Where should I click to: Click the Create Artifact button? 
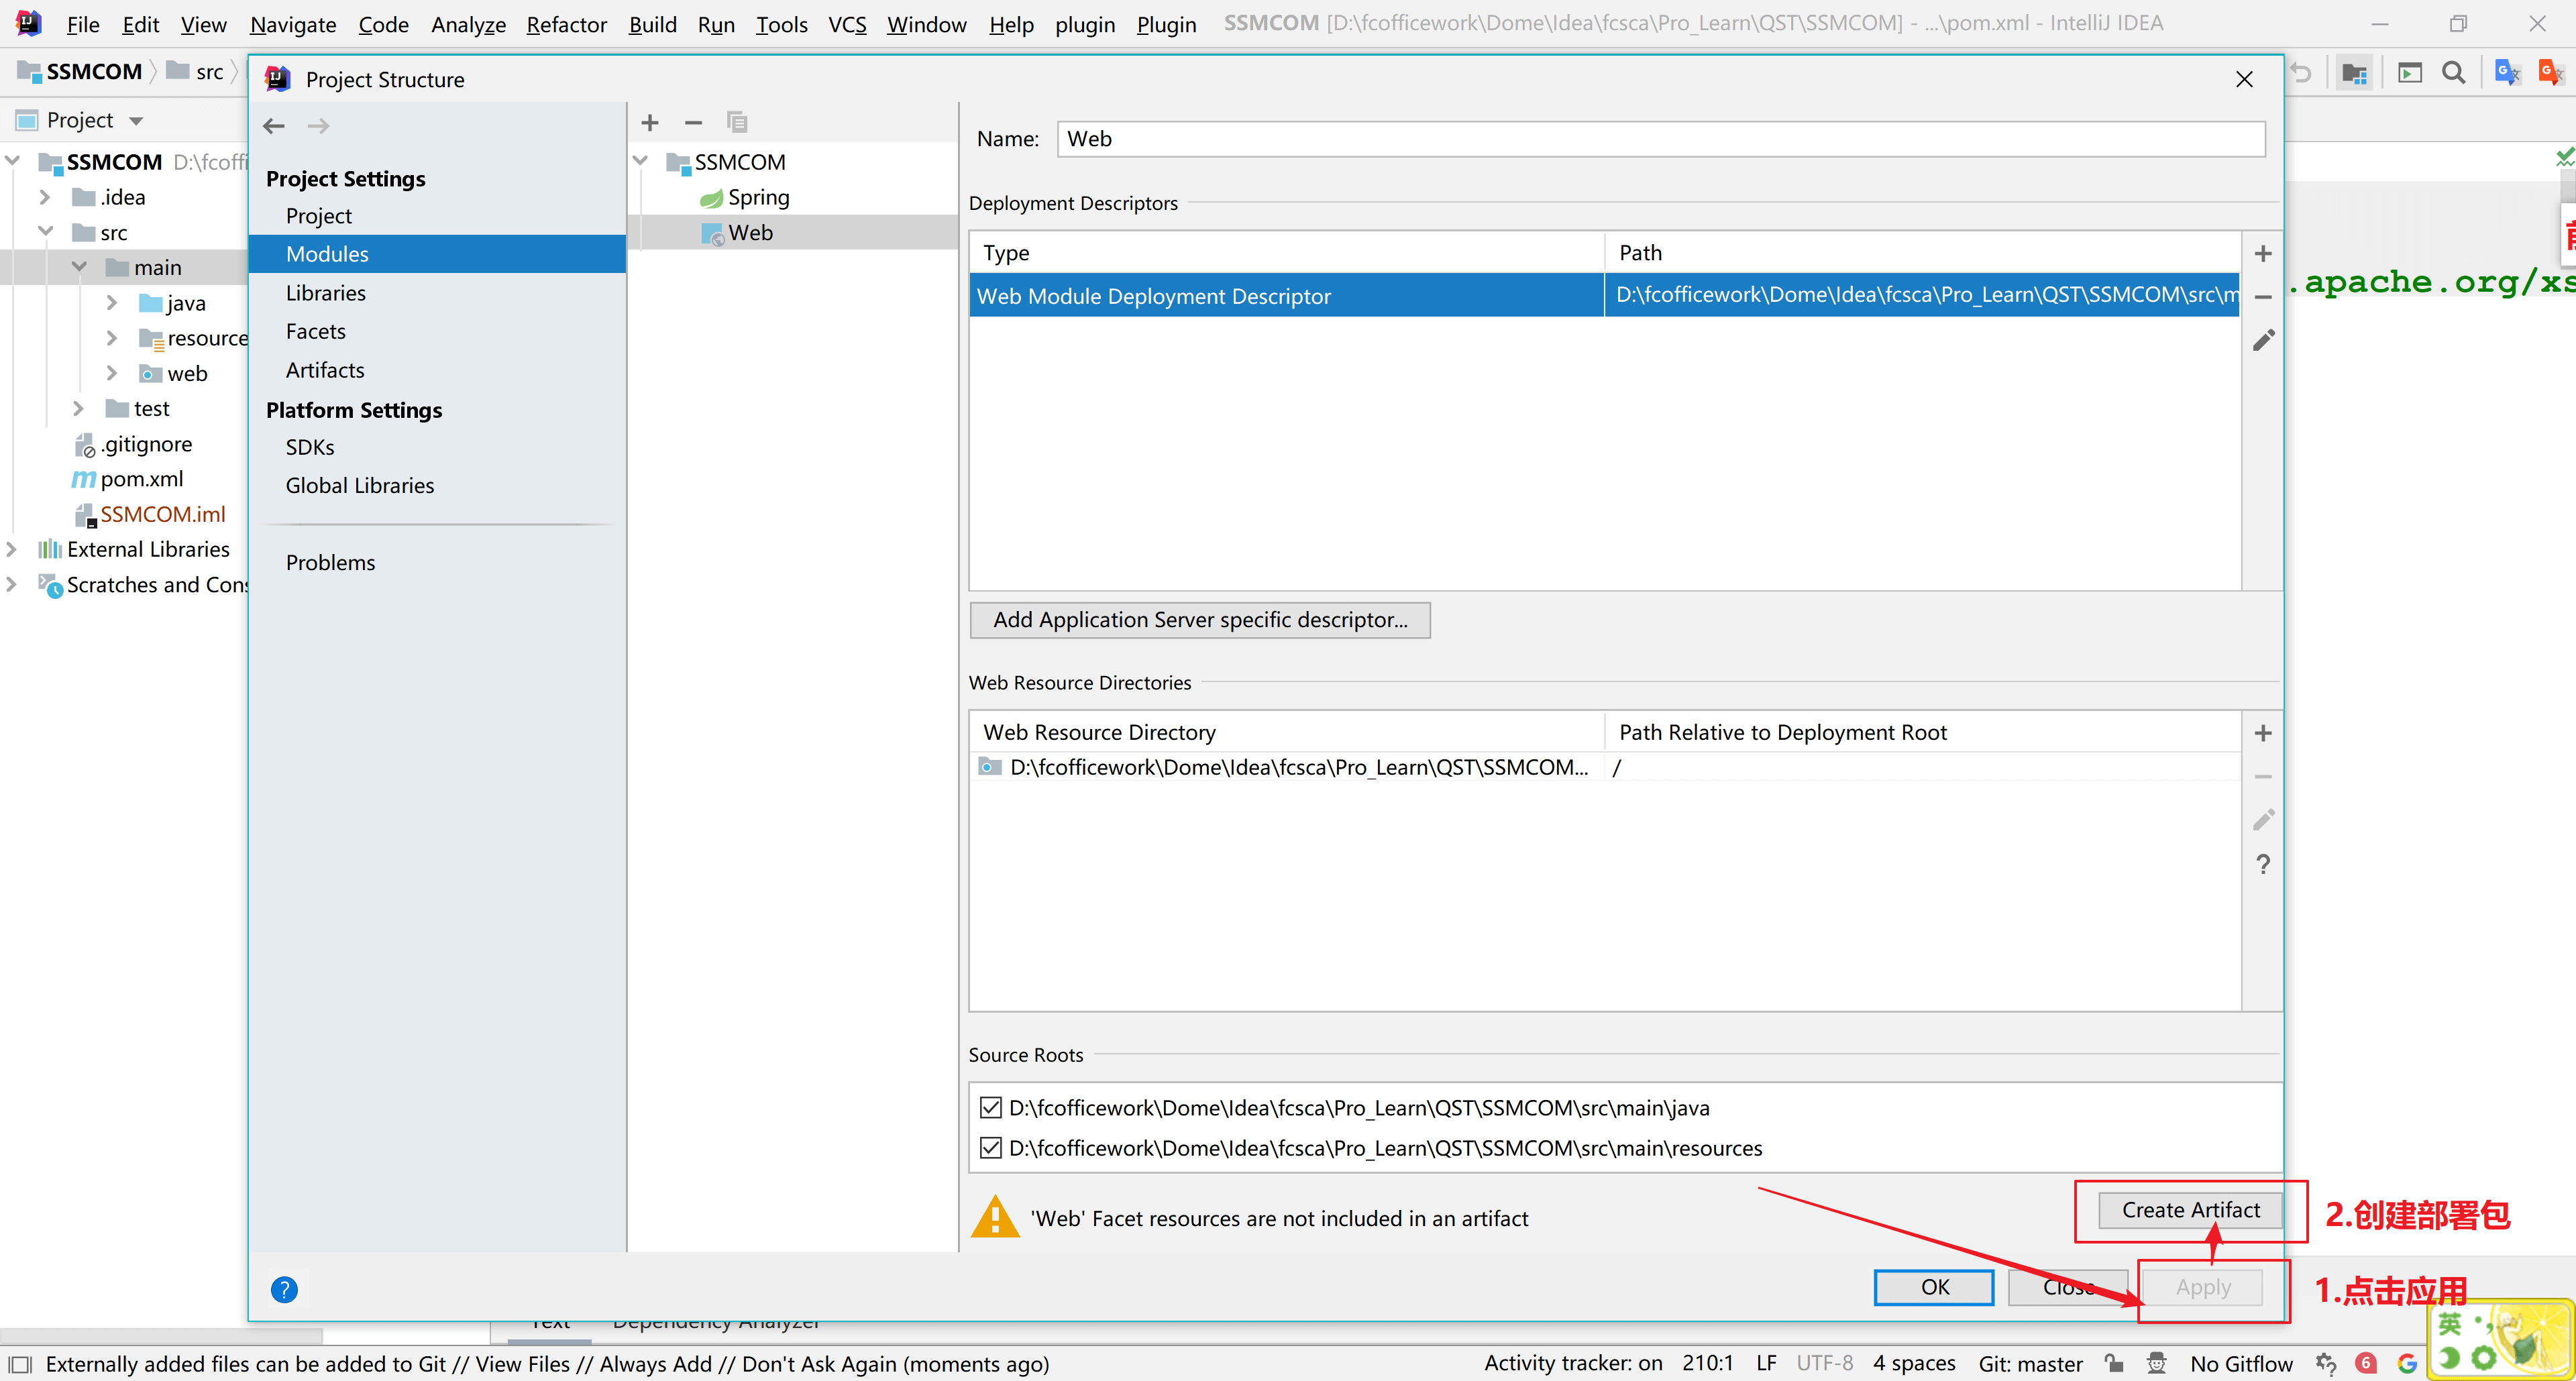[x=2190, y=1210]
